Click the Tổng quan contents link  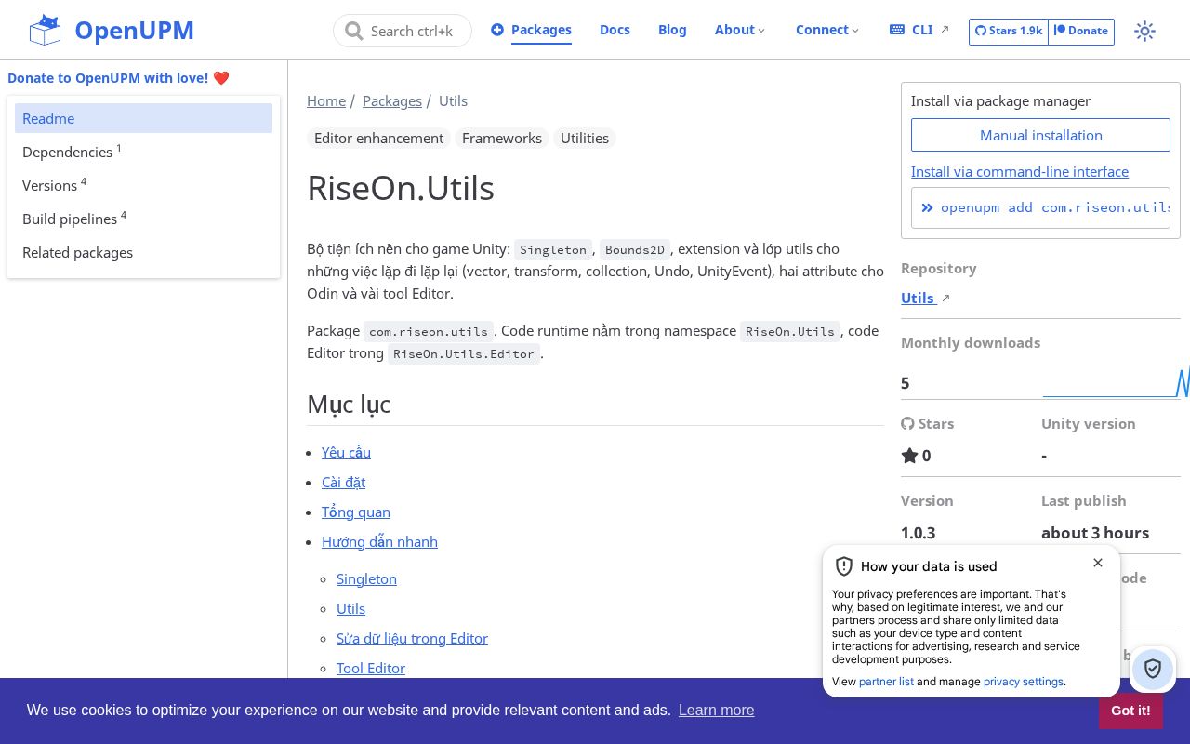pos(356,511)
